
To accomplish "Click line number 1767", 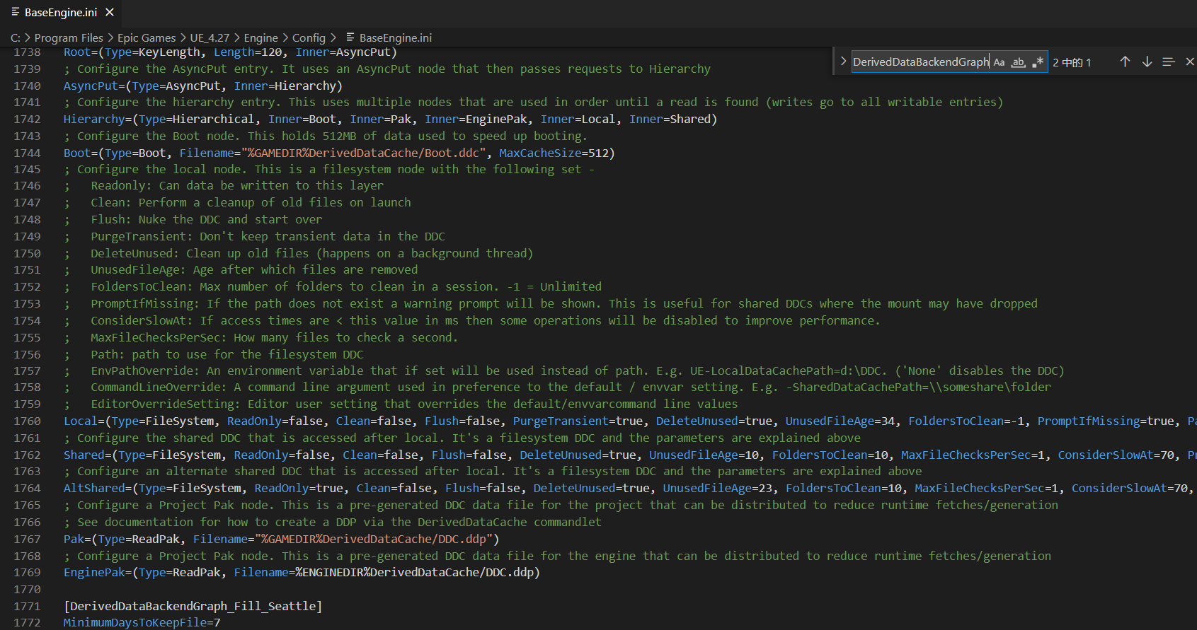I will tap(27, 539).
